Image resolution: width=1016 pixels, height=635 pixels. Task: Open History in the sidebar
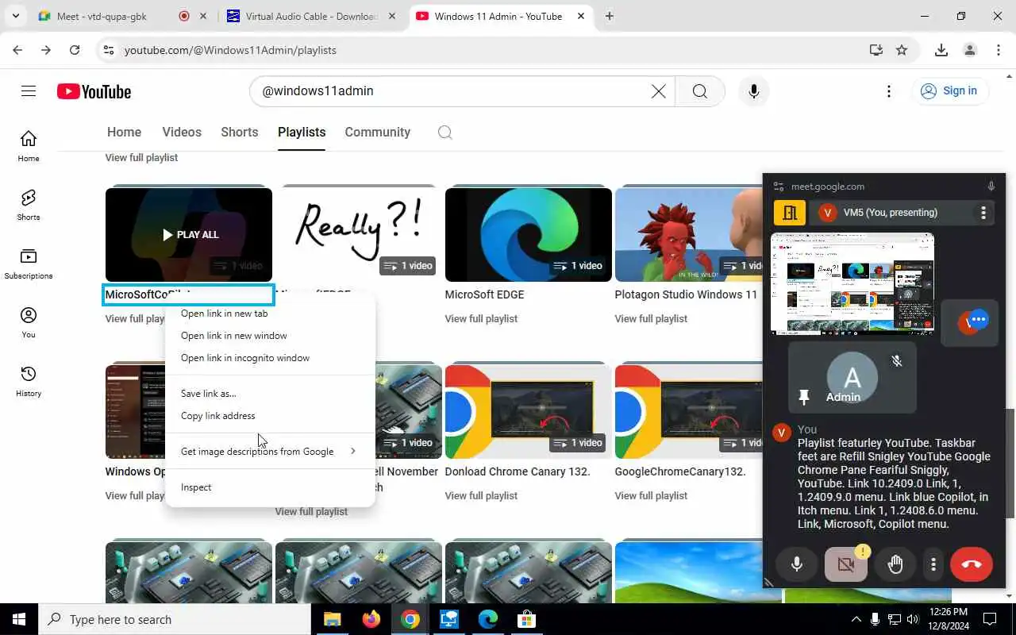click(x=29, y=381)
